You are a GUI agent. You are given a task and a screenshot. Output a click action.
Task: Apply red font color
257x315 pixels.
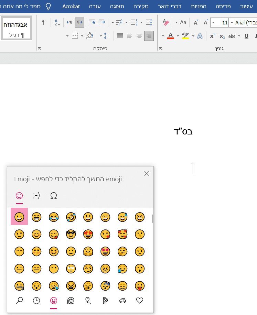pyautogui.click(x=171, y=36)
